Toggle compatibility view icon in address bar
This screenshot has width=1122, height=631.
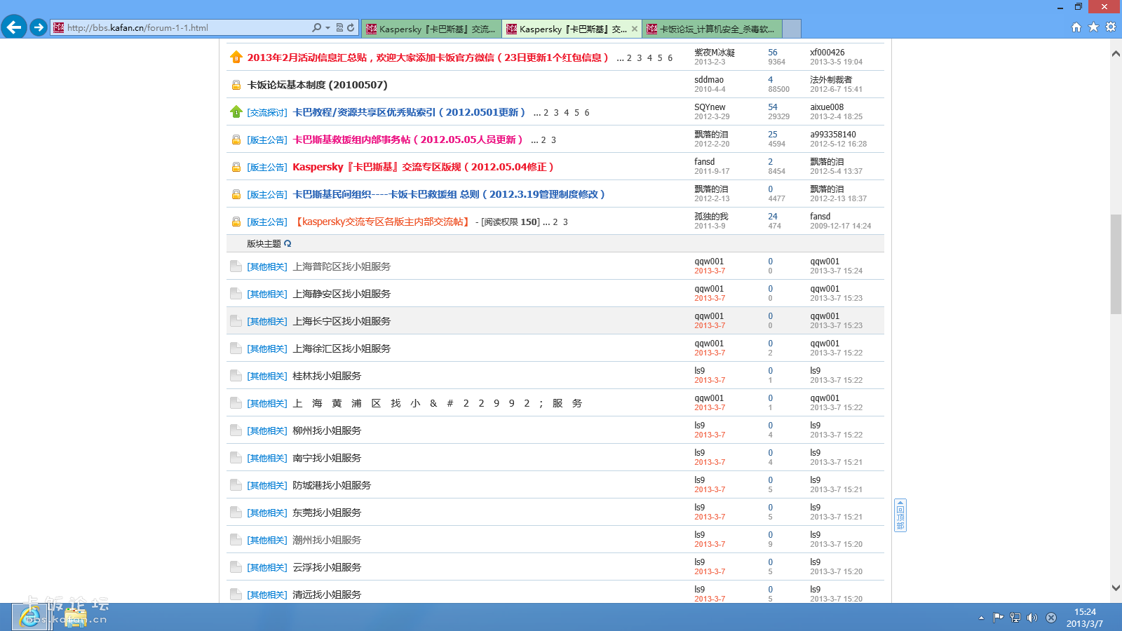click(x=340, y=27)
